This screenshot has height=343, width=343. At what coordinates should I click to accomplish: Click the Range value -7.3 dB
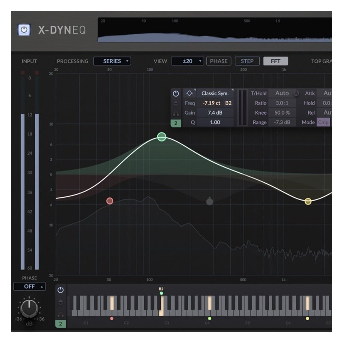282,122
